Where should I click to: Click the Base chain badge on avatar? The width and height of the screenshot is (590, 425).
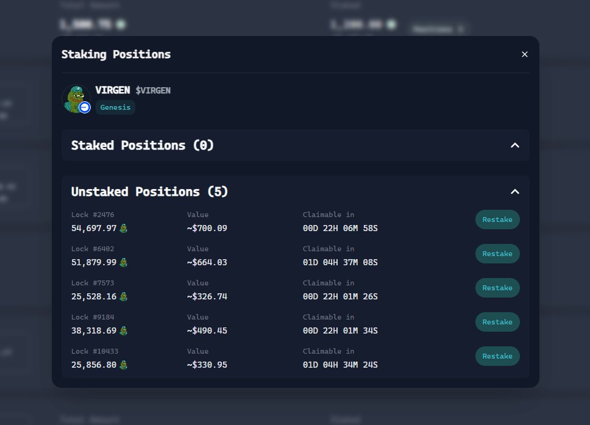[x=85, y=108]
